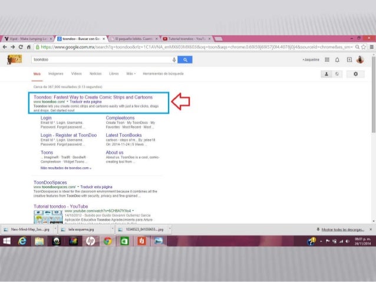Screen dimensions: 376x282
Task: Open the search settings gear icon
Action: pos(355,74)
